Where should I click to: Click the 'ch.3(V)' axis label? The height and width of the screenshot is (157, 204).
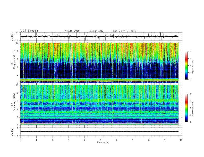click(x=12, y=132)
